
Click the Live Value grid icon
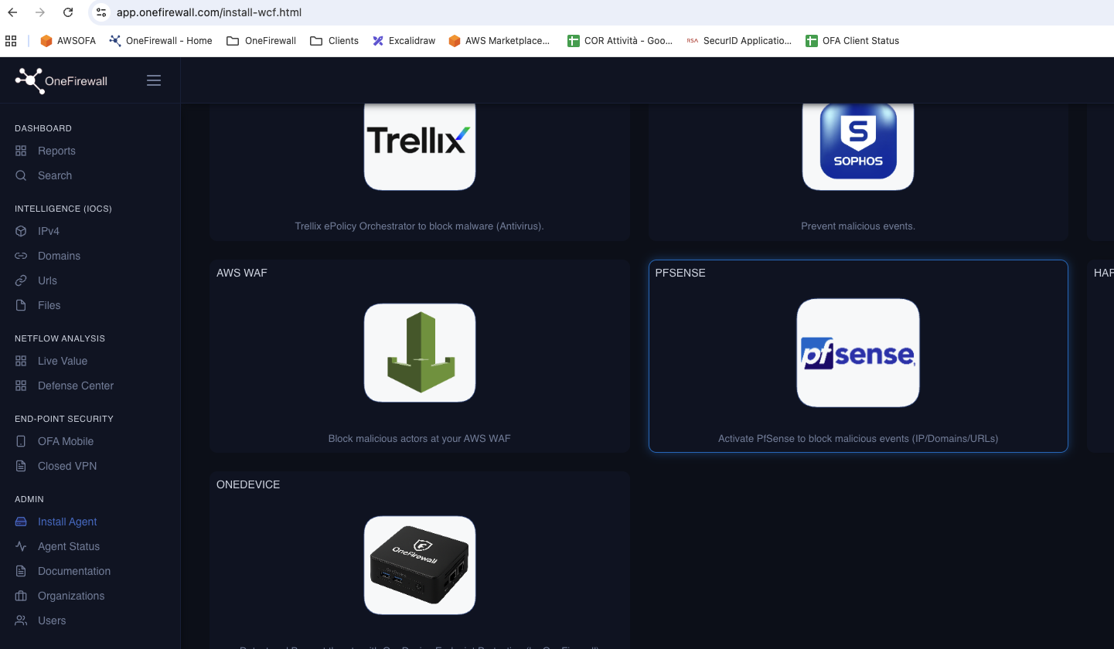(21, 361)
